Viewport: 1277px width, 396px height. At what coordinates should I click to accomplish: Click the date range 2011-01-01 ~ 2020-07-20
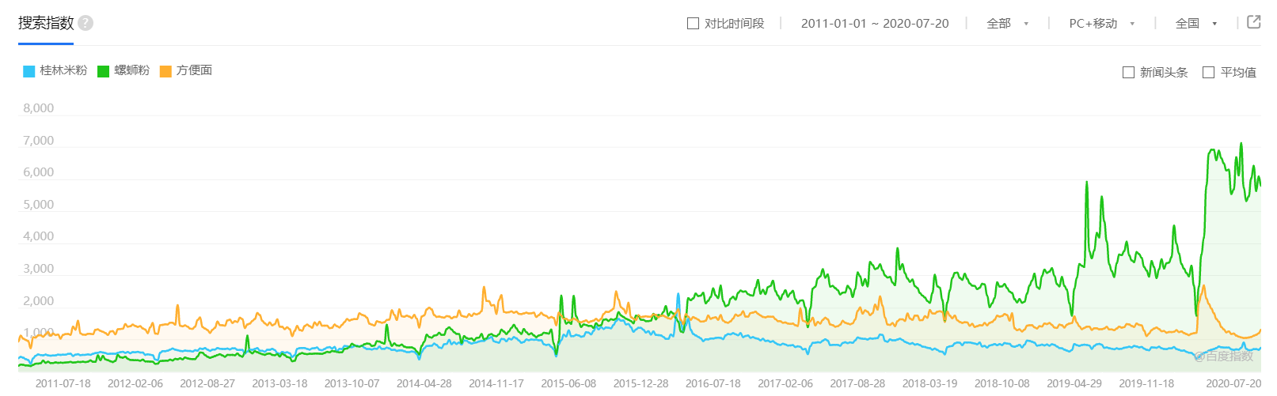[874, 24]
